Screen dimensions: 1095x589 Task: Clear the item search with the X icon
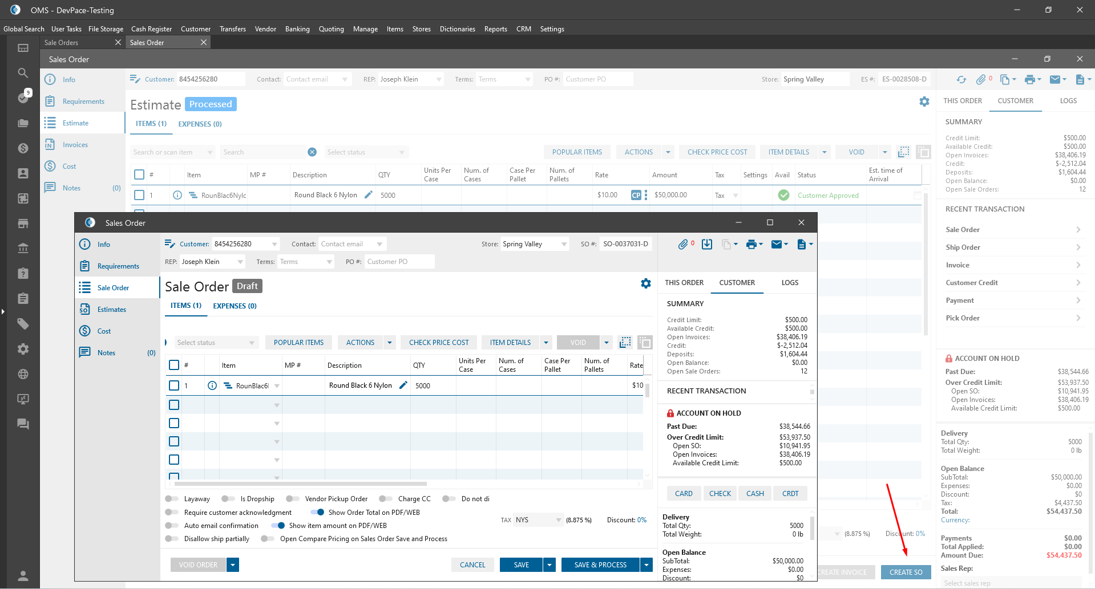click(x=312, y=152)
